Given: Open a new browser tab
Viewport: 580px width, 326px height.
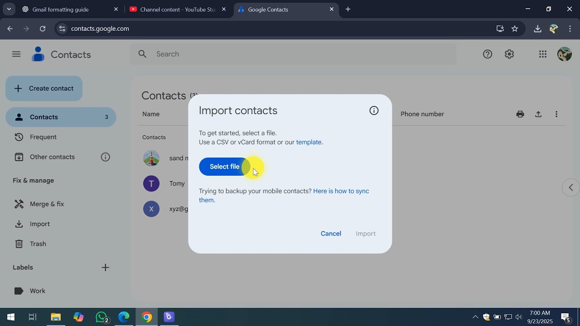Looking at the screenshot, I should (348, 9).
